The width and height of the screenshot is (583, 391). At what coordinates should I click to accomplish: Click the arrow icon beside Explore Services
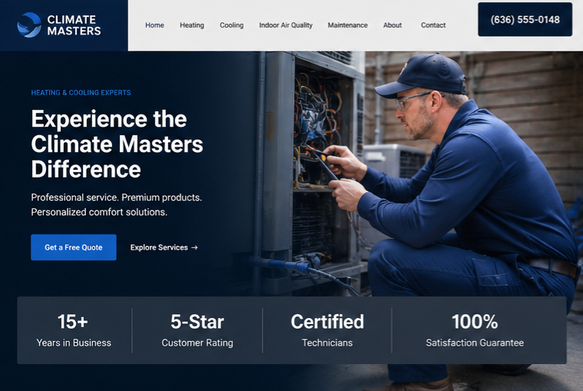(x=194, y=247)
